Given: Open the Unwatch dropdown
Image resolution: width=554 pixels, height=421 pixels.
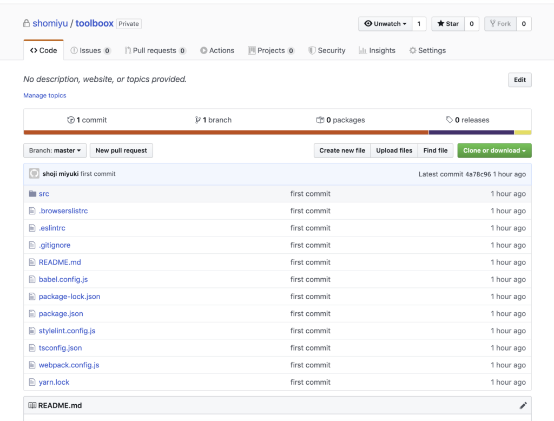Looking at the screenshot, I should coord(385,24).
